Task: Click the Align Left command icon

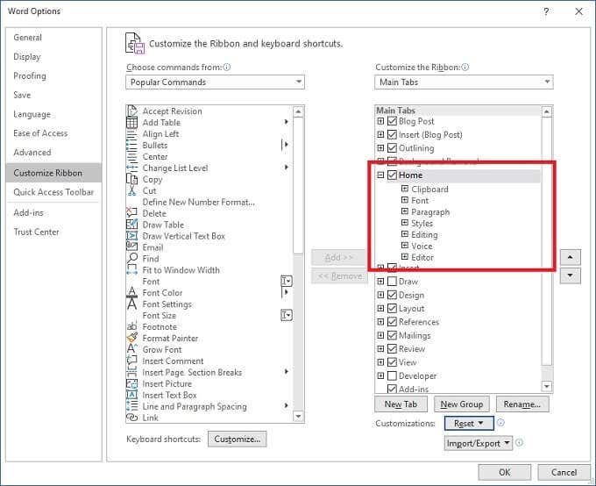Action: coord(131,134)
